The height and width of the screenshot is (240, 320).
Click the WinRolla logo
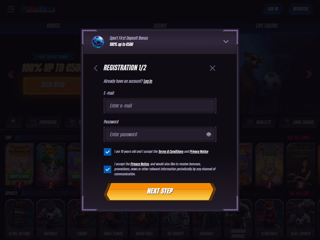coord(38,9)
